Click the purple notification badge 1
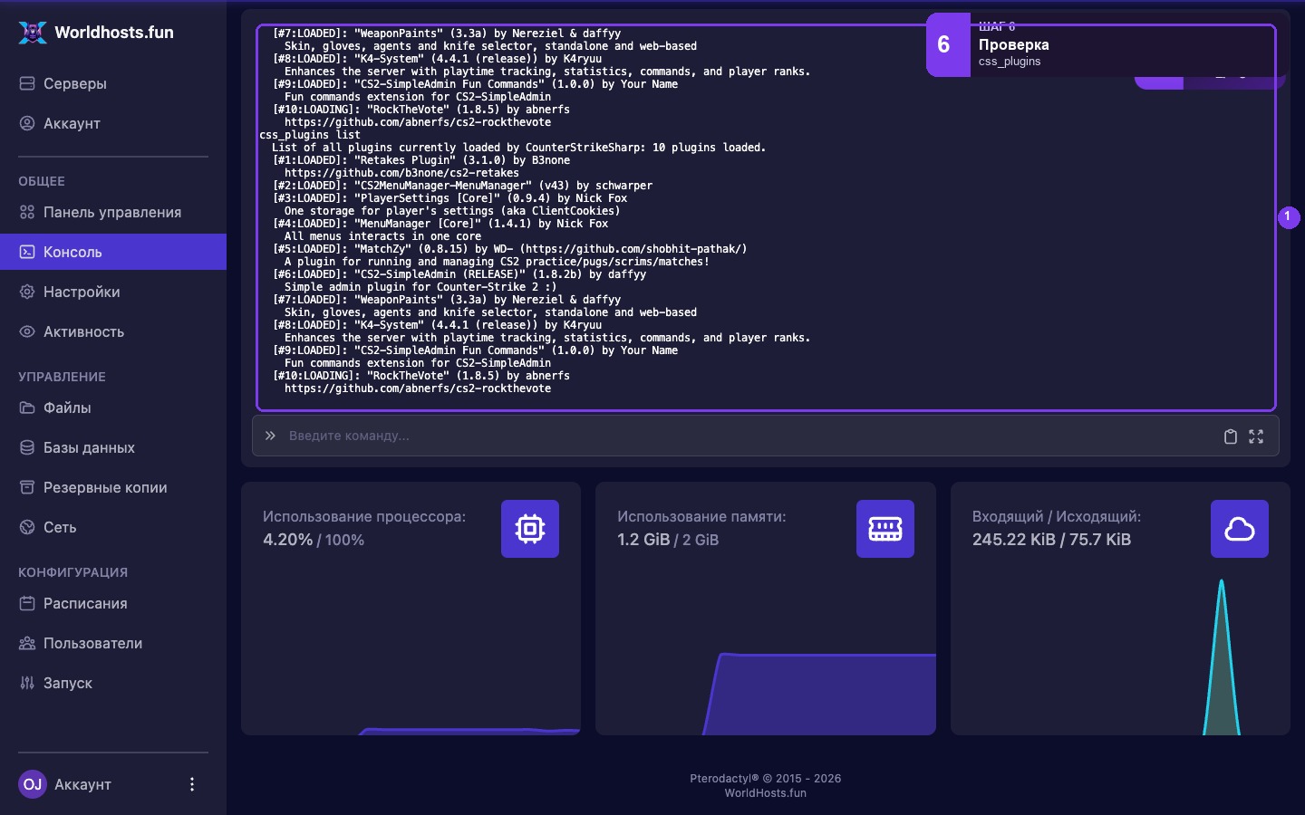The height and width of the screenshot is (815, 1305). (x=1289, y=217)
